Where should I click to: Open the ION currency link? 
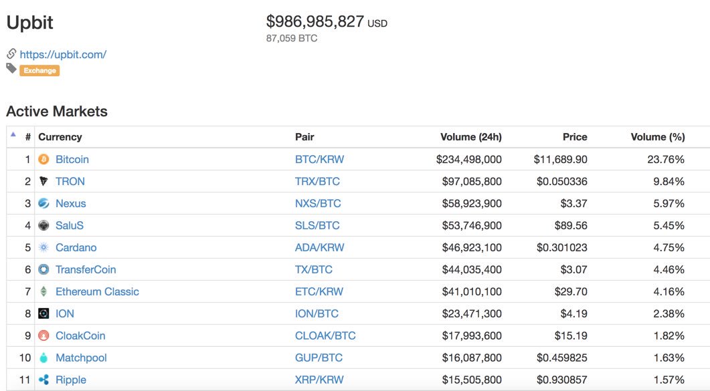[65, 313]
